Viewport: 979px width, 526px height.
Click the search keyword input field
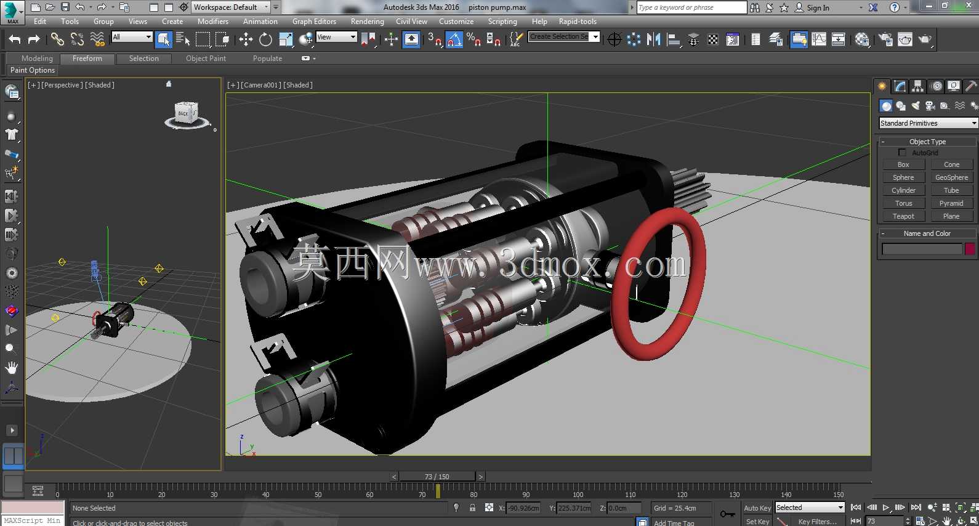tap(691, 7)
